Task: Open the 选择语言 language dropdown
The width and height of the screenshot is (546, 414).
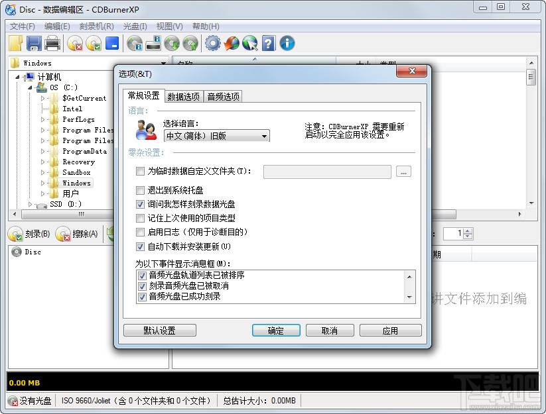Action: 265,136
